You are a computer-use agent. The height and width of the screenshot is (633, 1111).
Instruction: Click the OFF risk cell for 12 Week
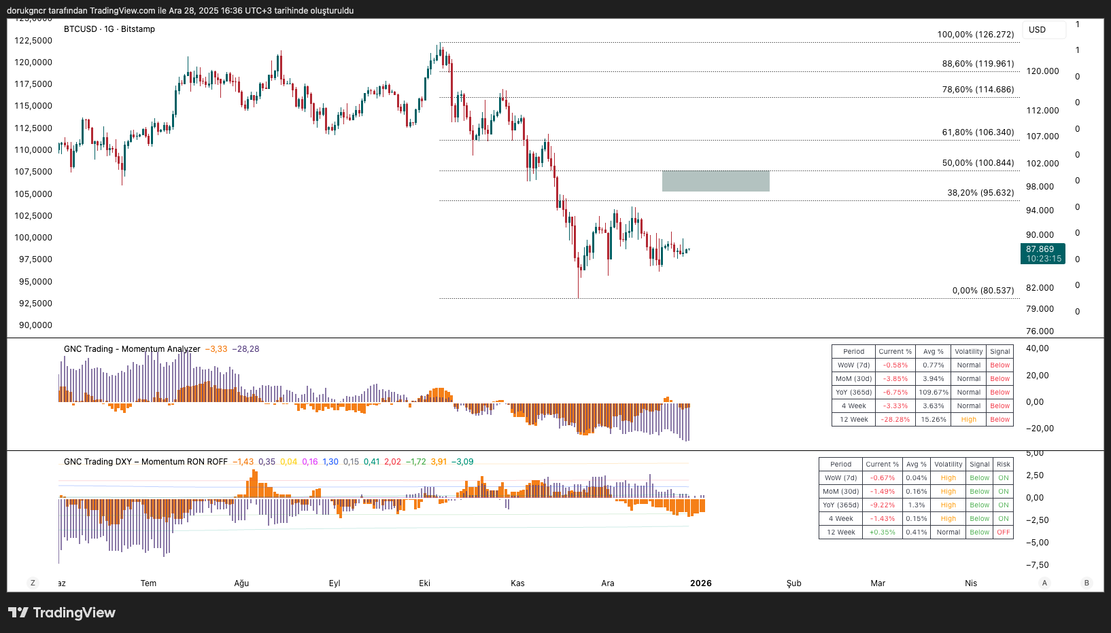(x=1003, y=532)
